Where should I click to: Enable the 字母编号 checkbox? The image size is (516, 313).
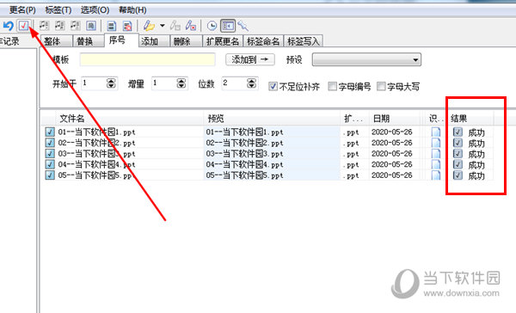click(x=332, y=86)
